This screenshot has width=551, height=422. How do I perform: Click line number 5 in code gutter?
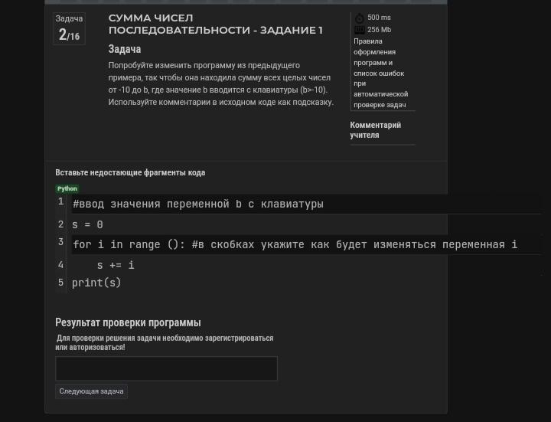tap(60, 283)
